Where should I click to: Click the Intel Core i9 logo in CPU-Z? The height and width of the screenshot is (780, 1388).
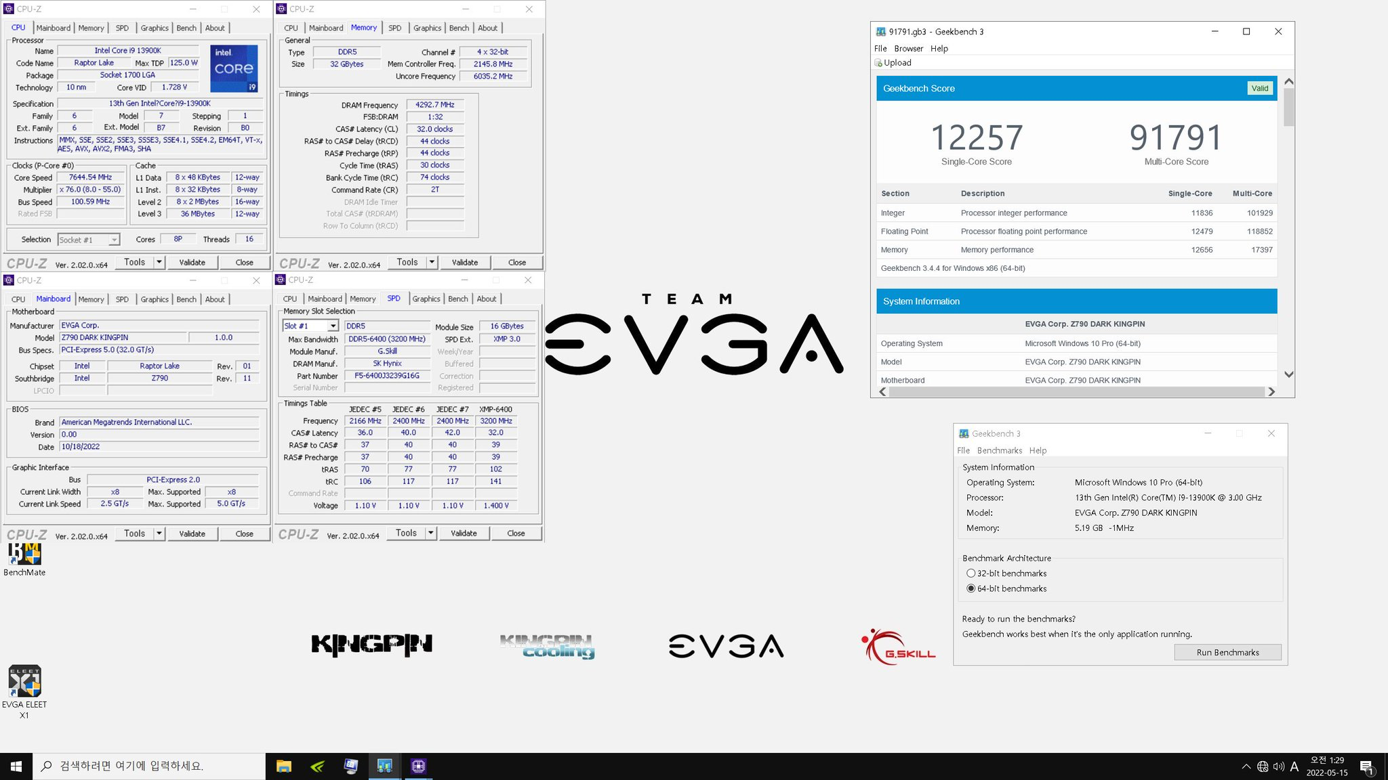(234, 68)
